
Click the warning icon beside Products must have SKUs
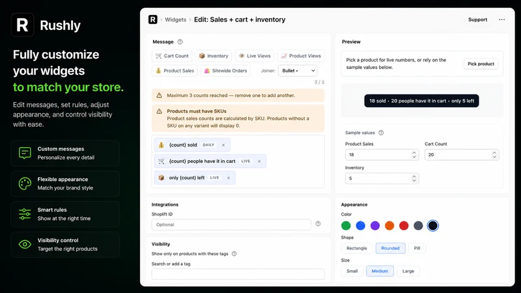pyautogui.click(x=159, y=111)
